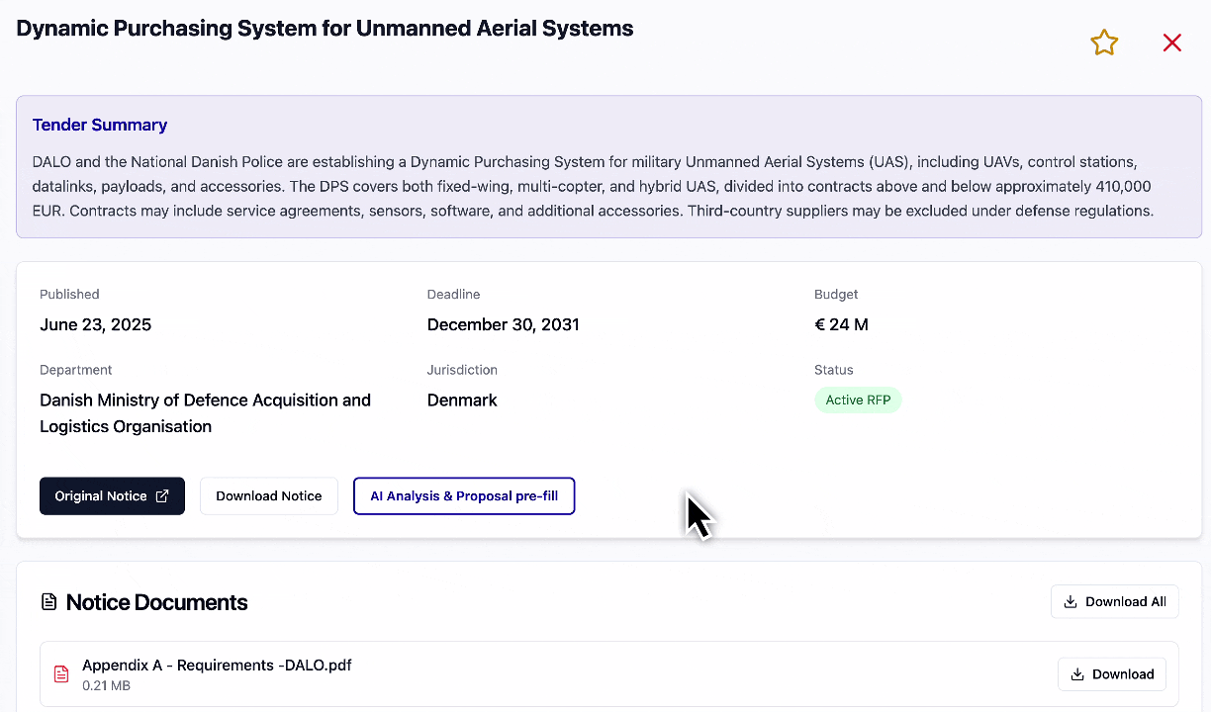This screenshot has height=712, width=1211.
Task: Close the tender details panel
Action: click(1172, 43)
